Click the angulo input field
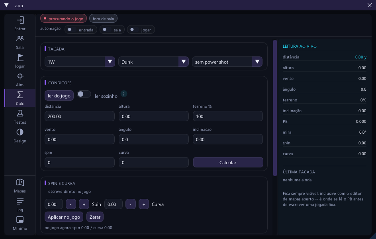This screenshot has width=376, height=239. 153,139
